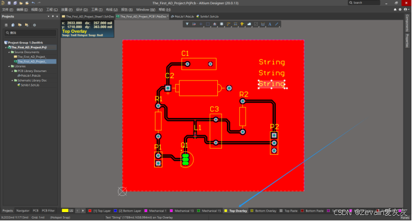Image resolution: width=412 pixels, height=221 pixels.
Task: Collapse the PCB Library Documents node
Action: 12,71
